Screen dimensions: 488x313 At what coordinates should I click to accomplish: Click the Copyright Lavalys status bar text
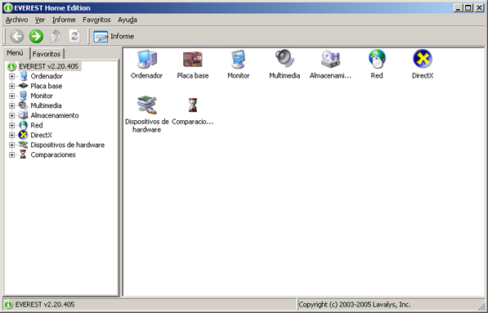point(355,304)
